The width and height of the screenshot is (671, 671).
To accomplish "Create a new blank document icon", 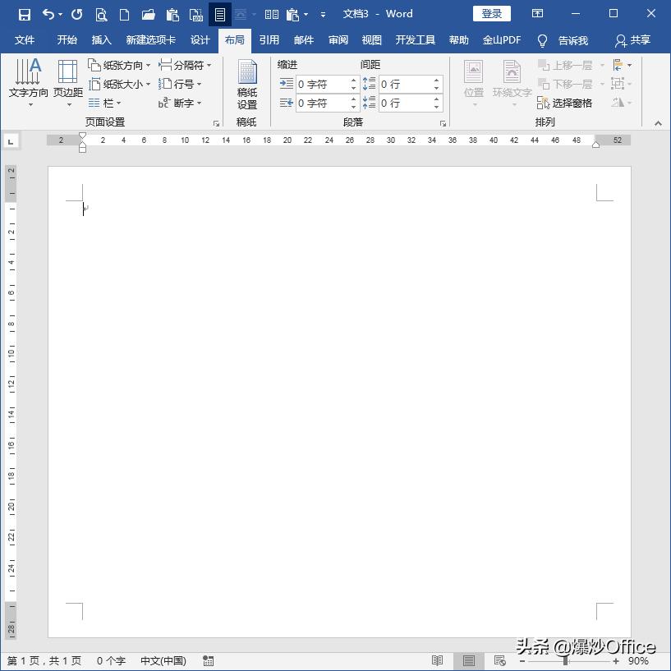I will pos(124,15).
